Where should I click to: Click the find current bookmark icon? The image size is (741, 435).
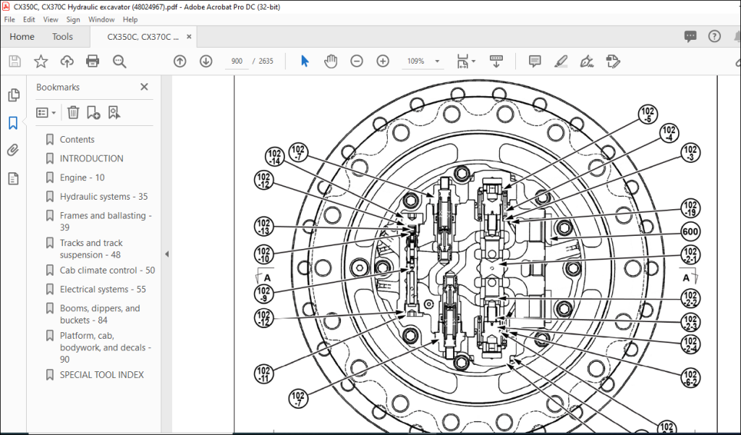click(x=114, y=112)
